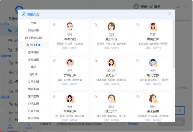
Task: Click the 吆喝女声 voice title
Action: point(70,111)
